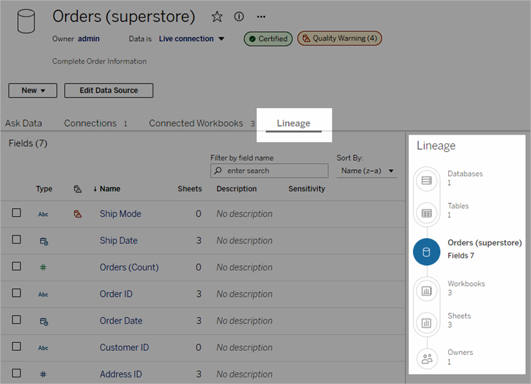Open the Live connection dropdown
Image resolution: width=531 pixels, height=384 pixels.
click(x=190, y=38)
